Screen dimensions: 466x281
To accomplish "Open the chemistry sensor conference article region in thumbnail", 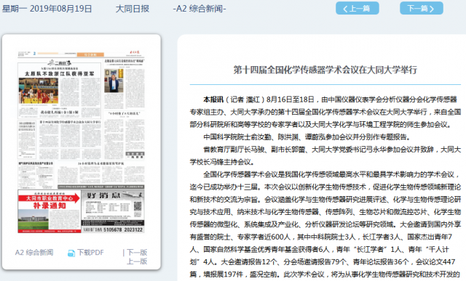I will (70, 139).
